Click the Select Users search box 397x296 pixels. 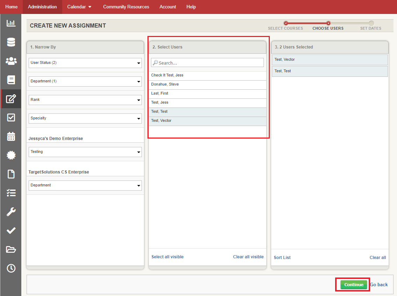tap(207, 62)
